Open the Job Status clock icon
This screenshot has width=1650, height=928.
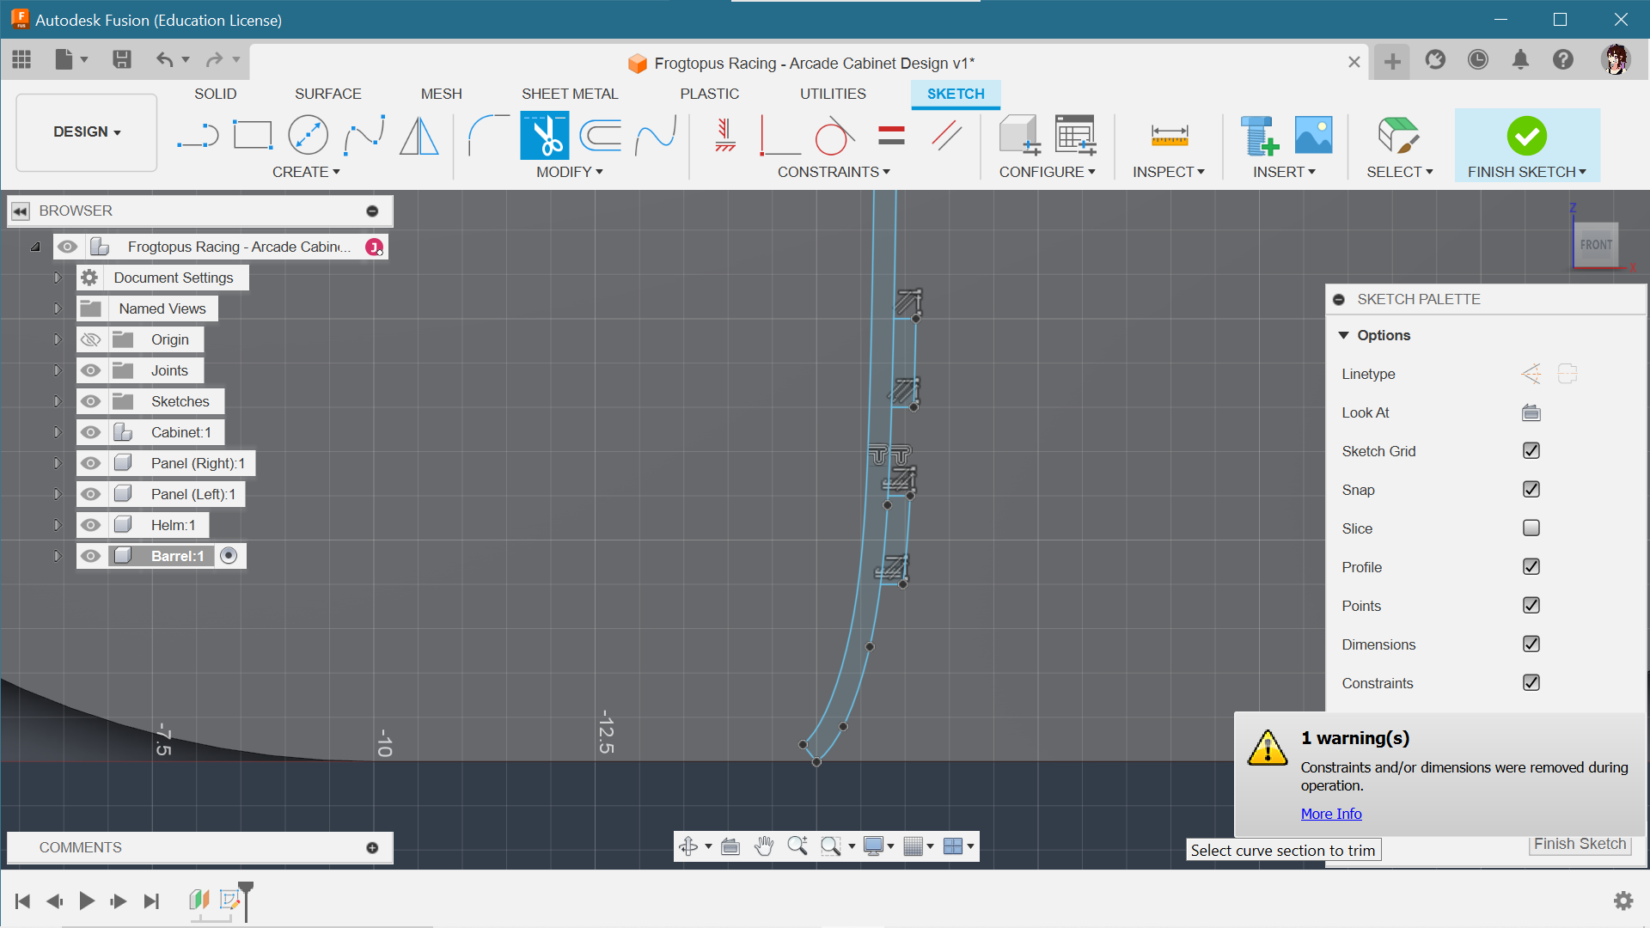pyautogui.click(x=1477, y=59)
